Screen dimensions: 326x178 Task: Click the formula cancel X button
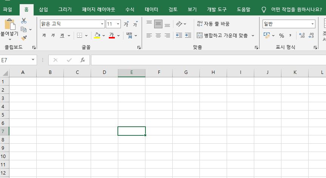point(55,60)
